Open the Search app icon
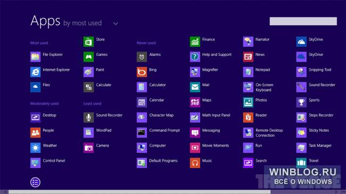The height and width of the screenshot is (194, 346). point(248,163)
